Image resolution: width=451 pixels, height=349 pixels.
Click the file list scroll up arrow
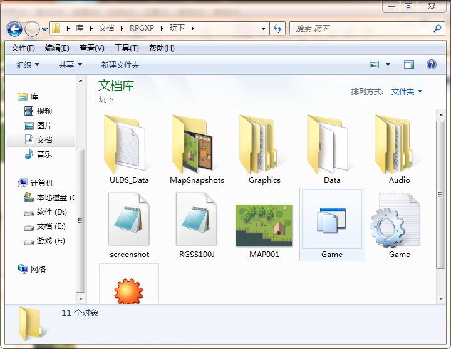coord(441,116)
